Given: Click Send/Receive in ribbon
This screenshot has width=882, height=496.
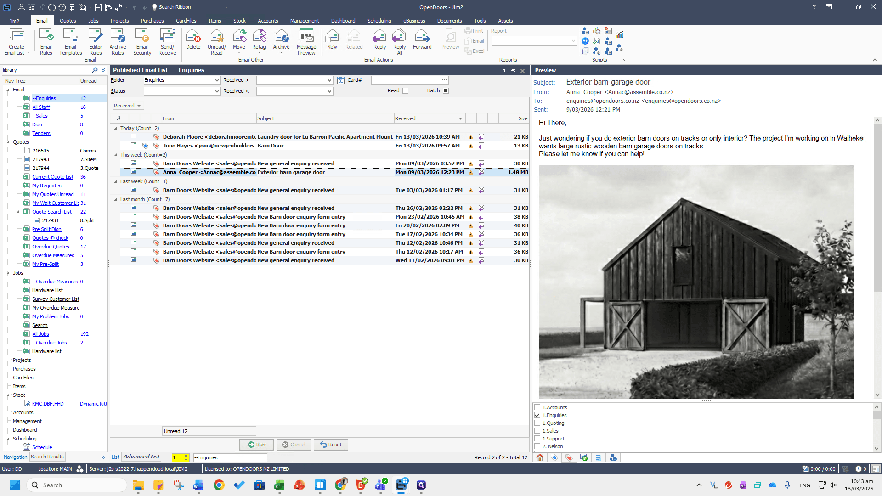Looking at the screenshot, I should click(x=167, y=42).
